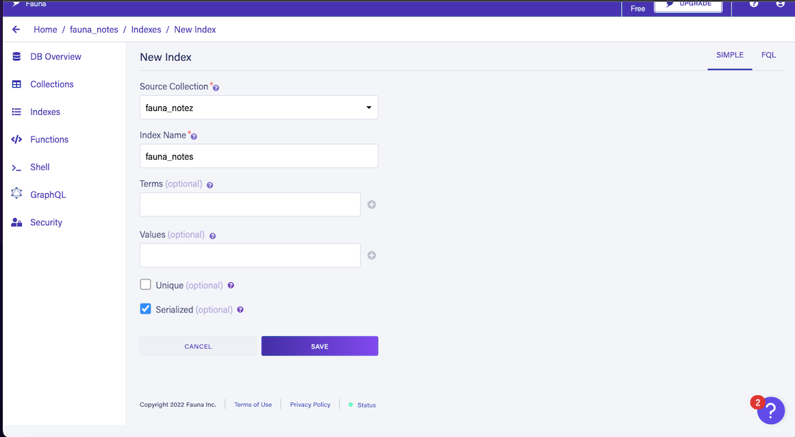Image resolution: width=795 pixels, height=437 pixels.
Task: Click the Functions code icon
Action: pyautogui.click(x=16, y=140)
